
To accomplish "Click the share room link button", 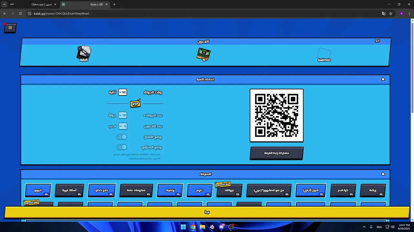I will [x=277, y=153].
